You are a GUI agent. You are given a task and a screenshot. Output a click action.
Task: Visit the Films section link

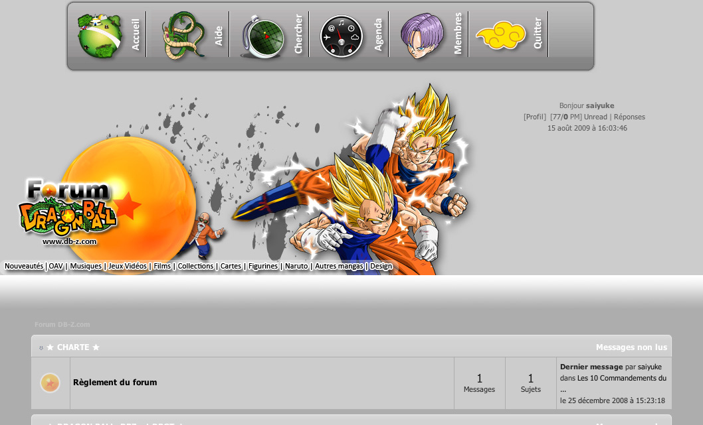[x=162, y=266]
